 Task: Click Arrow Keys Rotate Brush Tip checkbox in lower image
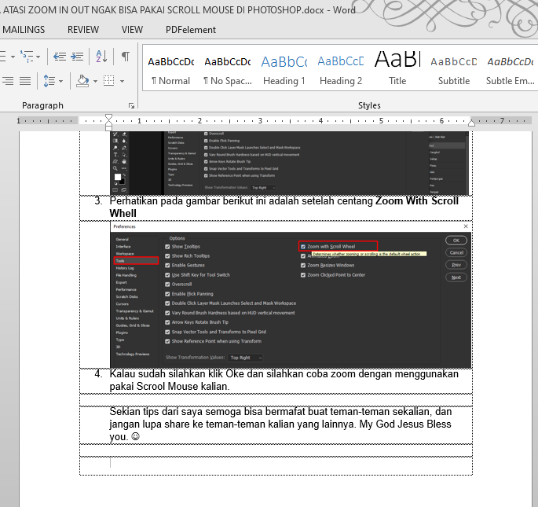[x=167, y=322]
